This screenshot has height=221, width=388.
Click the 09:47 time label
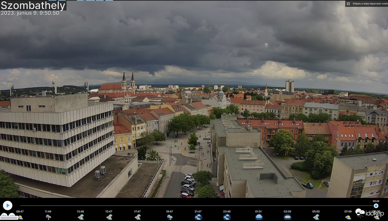point(21,211)
